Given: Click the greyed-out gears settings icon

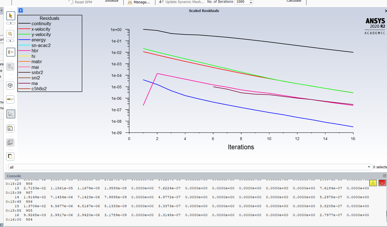Looking at the screenshot, I should click(10, 67).
